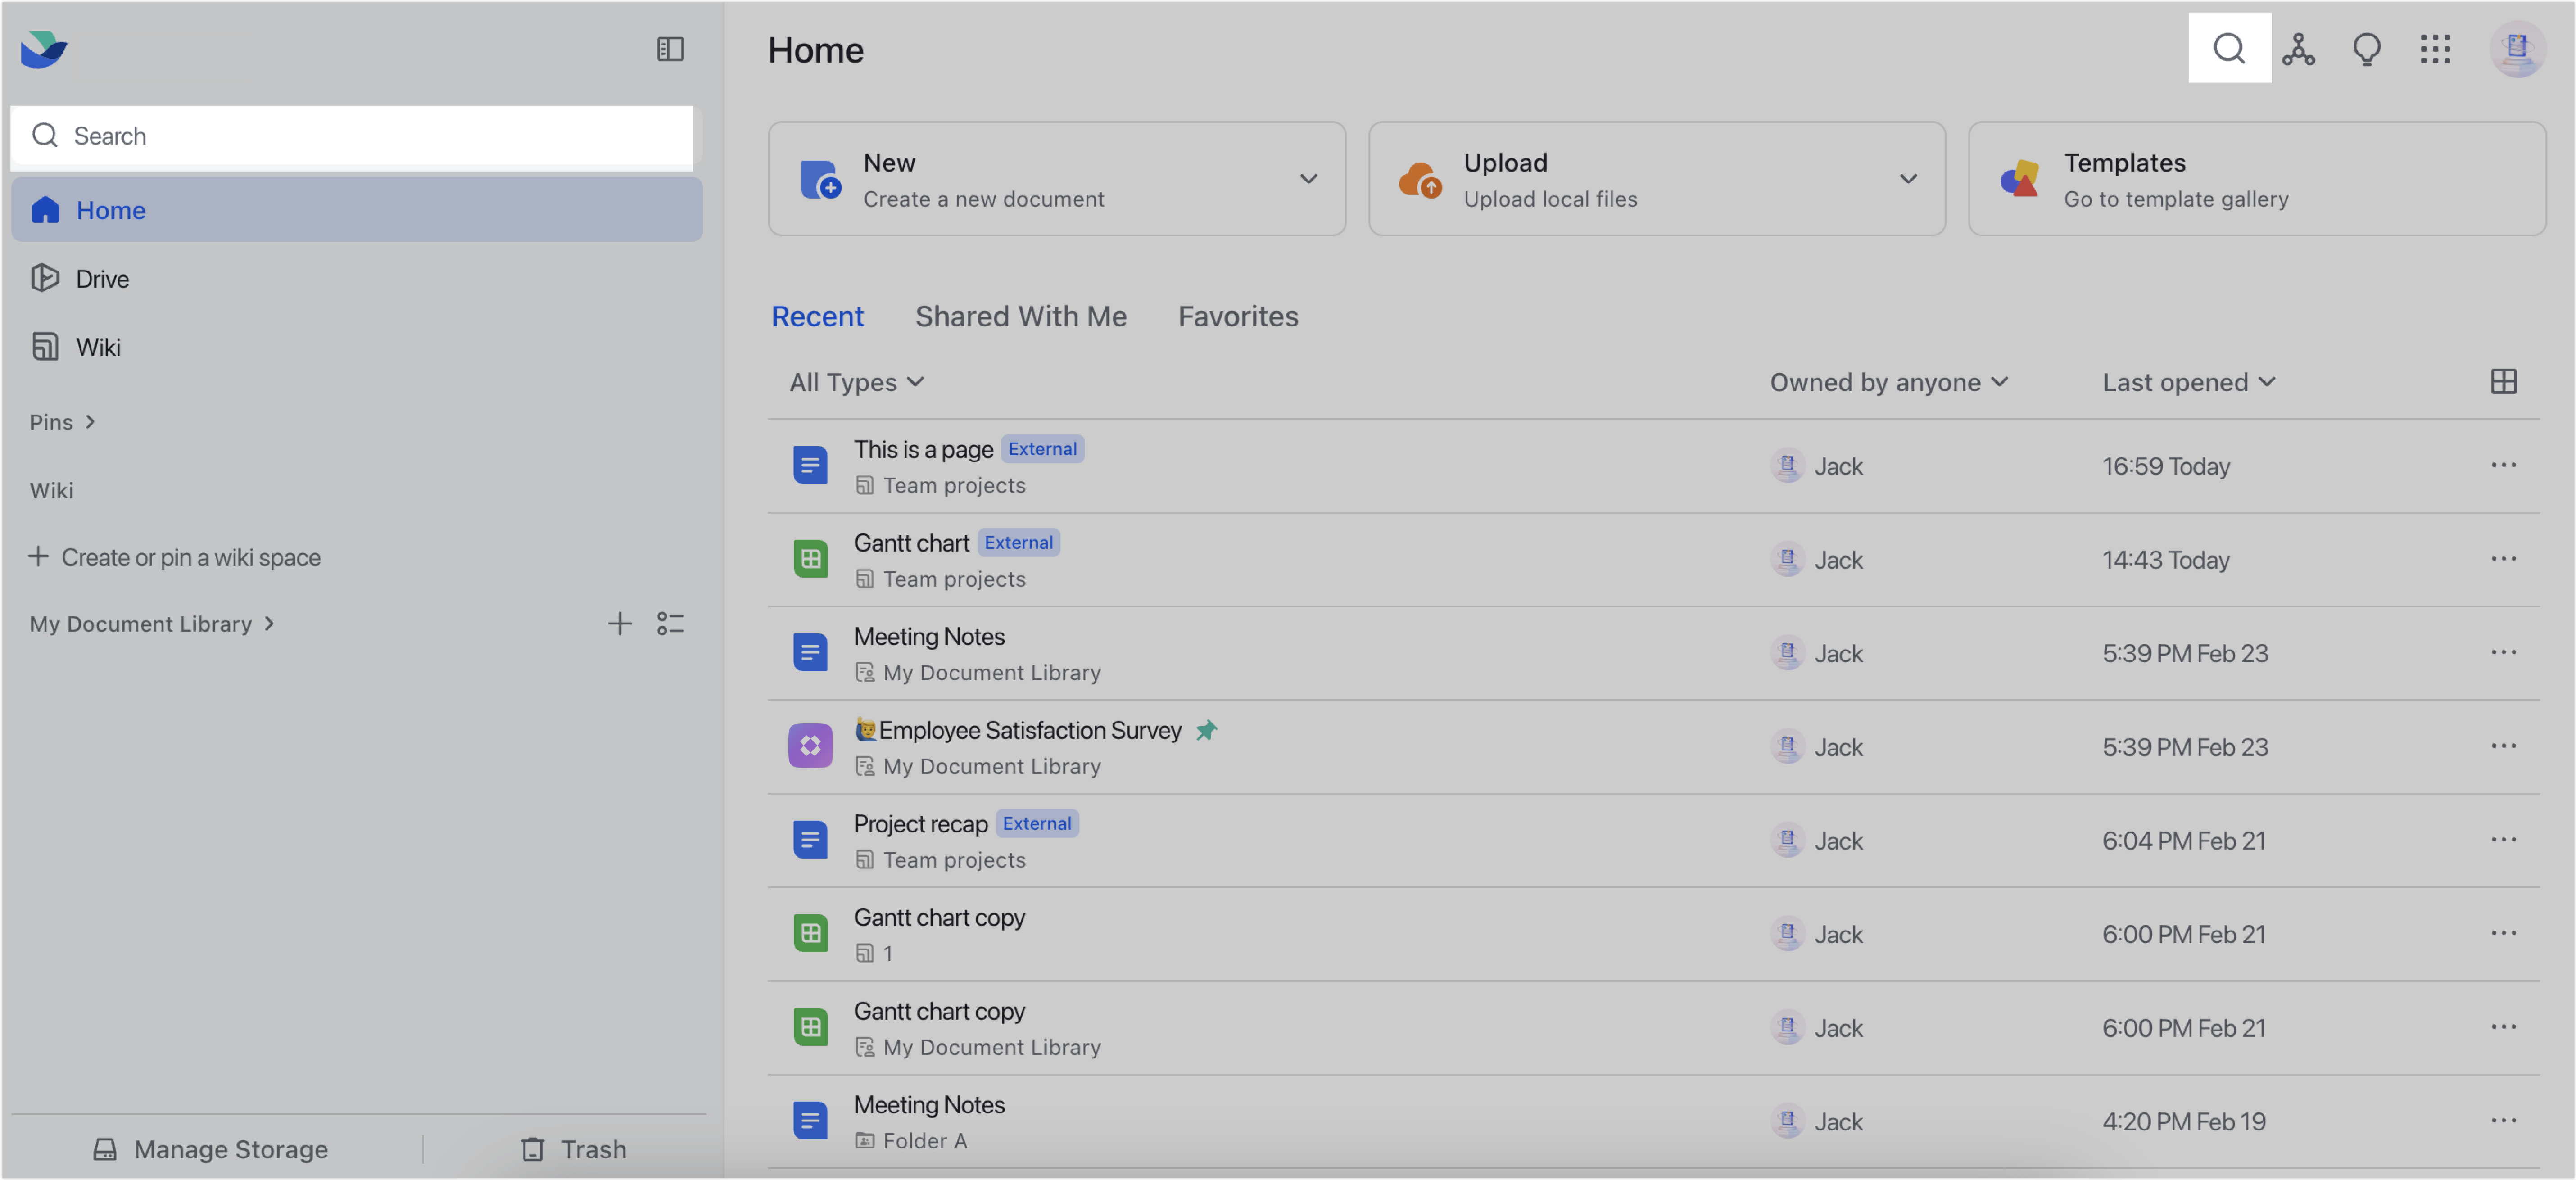2576x1180 pixels.
Task: Open the Trash
Action: (574, 1149)
